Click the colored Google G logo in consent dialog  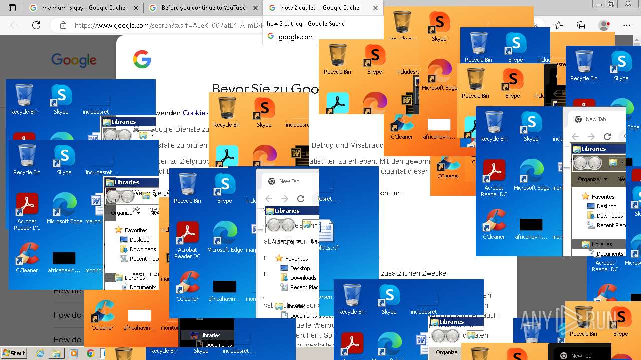click(142, 59)
